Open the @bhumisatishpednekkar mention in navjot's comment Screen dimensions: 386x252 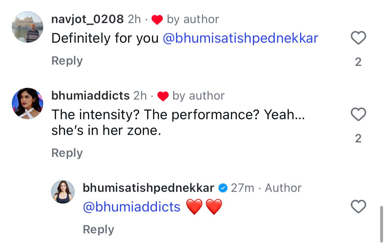point(240,38)
